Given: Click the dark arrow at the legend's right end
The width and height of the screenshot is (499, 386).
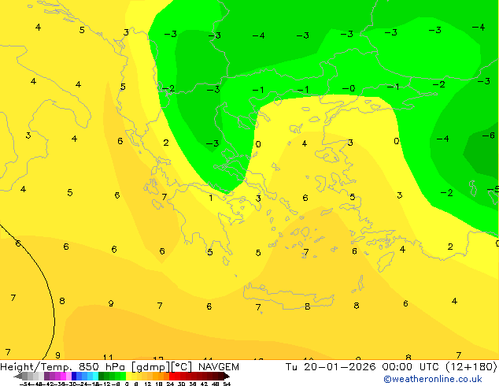Looking at the screenshot, I should (227, 376).
